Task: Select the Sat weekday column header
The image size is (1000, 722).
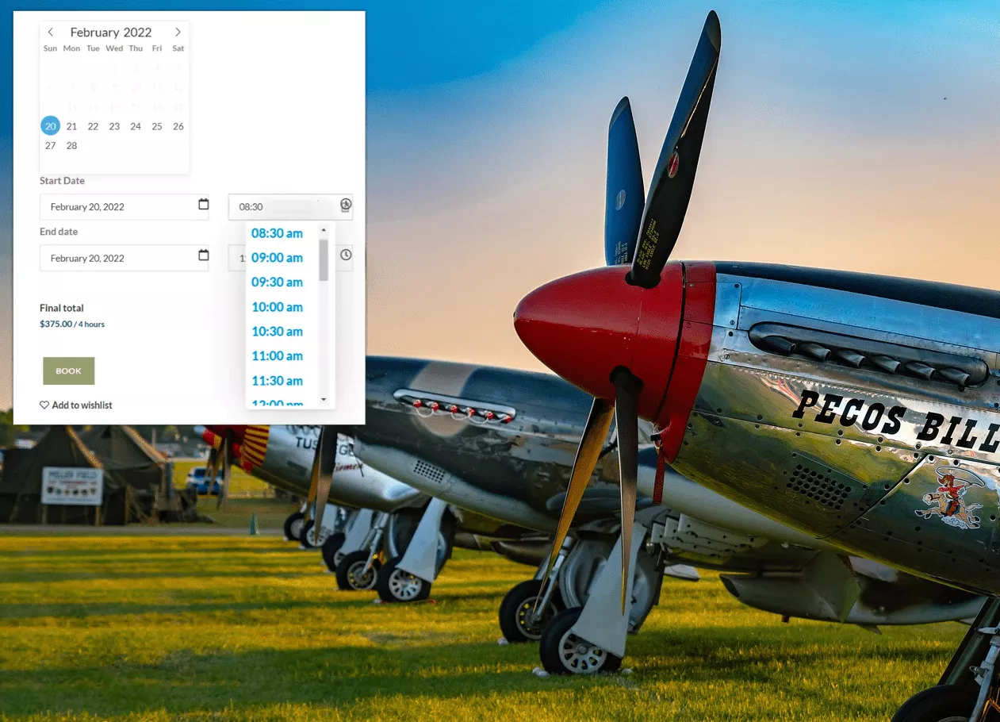Action: point(178,48)
